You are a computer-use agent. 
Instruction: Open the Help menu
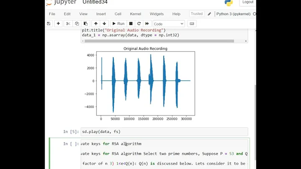(x=176, y=14)
